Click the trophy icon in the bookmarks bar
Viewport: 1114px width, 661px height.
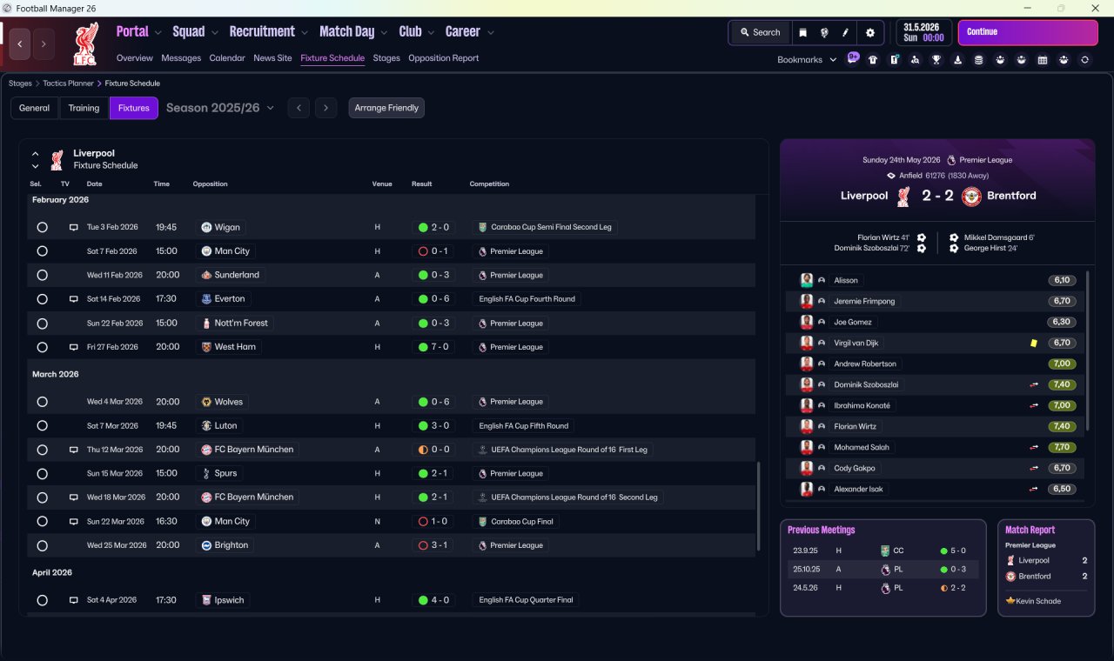tap(936, 60)
